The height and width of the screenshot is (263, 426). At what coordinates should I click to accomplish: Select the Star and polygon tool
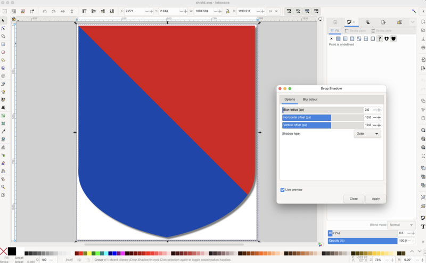(3, 60)
